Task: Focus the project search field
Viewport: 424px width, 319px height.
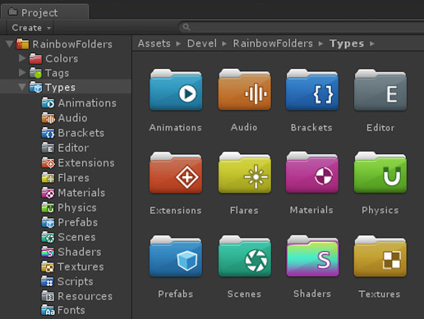Action: pyautogui.click(x=302, y=27)
